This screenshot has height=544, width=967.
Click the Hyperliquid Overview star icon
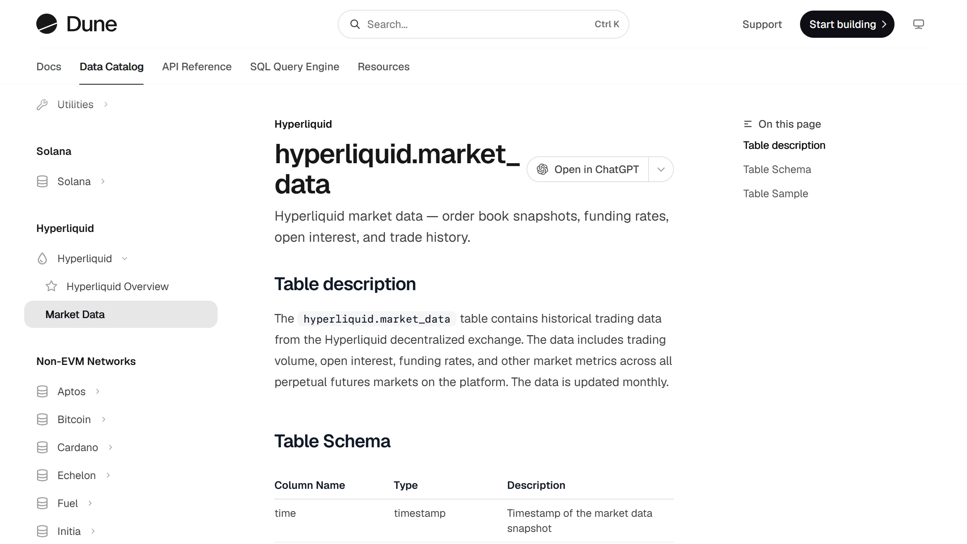[x=51, y=286]
